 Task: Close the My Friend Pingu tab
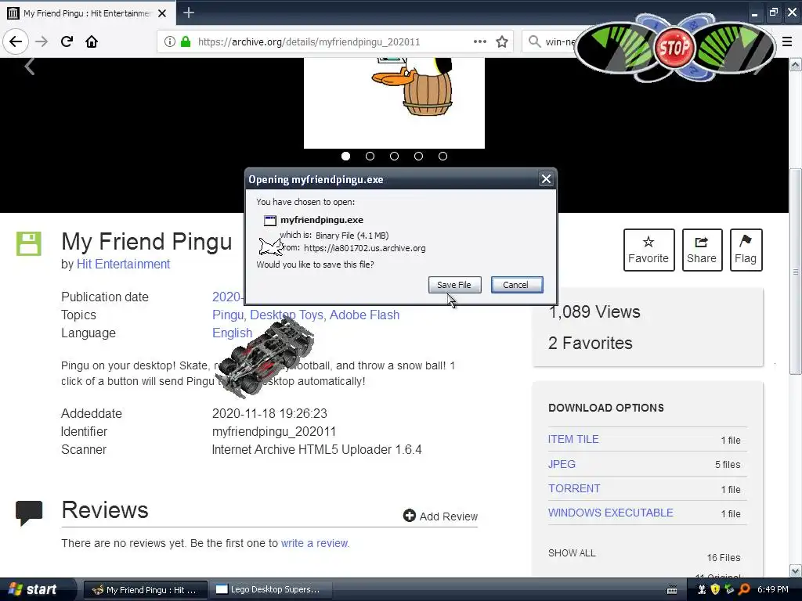[x=162, y=13]
